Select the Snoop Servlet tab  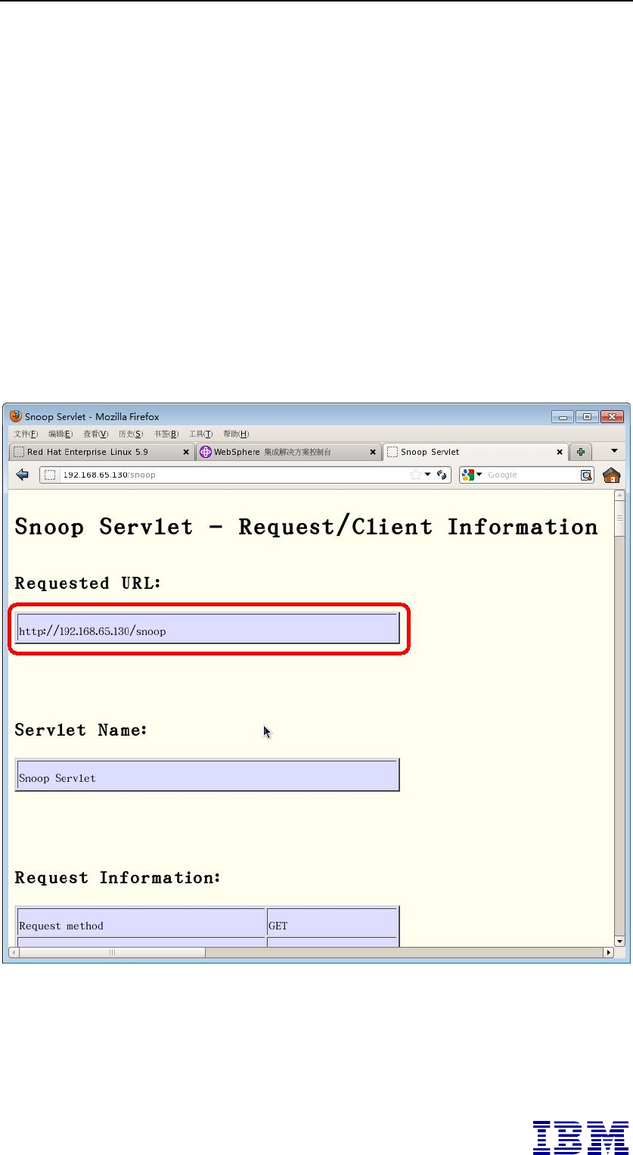pyautogui.click(x=475, y=452)
